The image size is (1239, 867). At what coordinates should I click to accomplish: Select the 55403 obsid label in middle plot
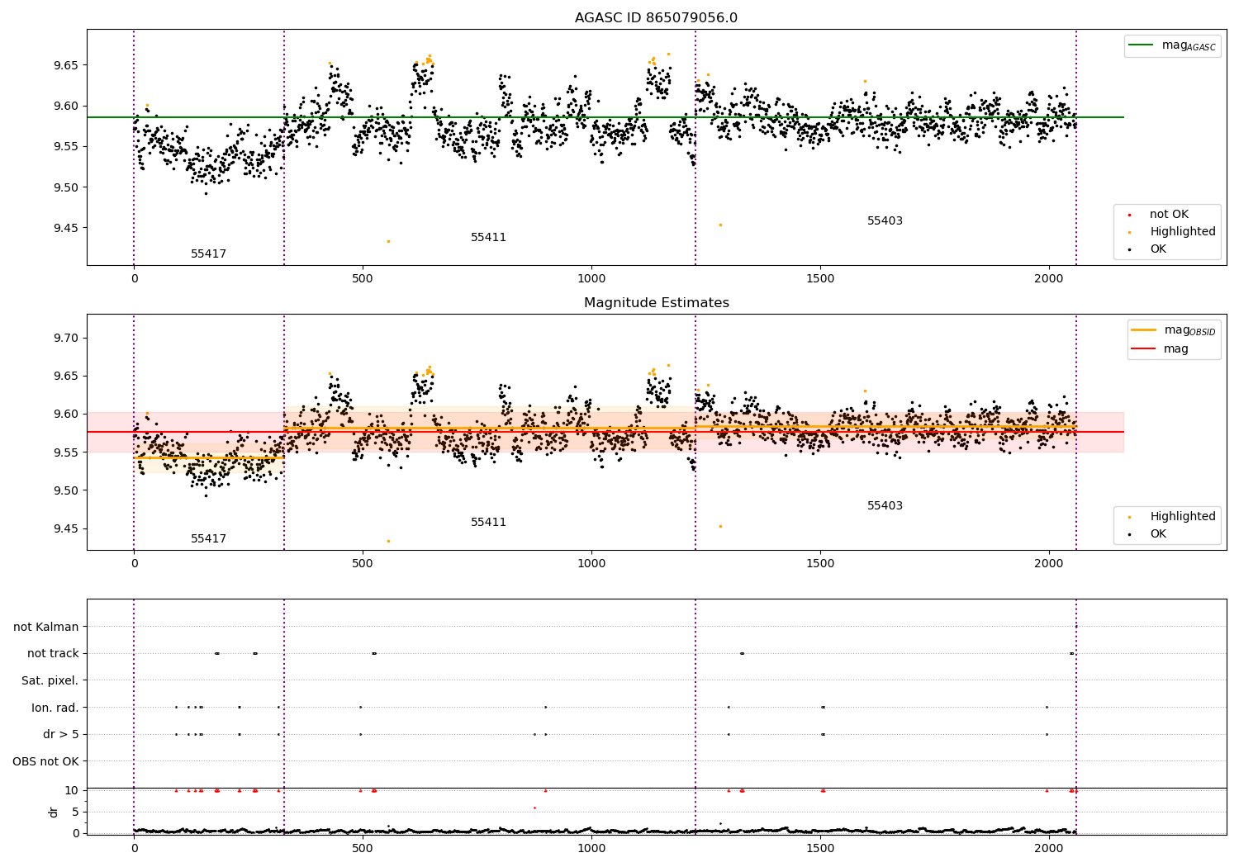point(885,505)
